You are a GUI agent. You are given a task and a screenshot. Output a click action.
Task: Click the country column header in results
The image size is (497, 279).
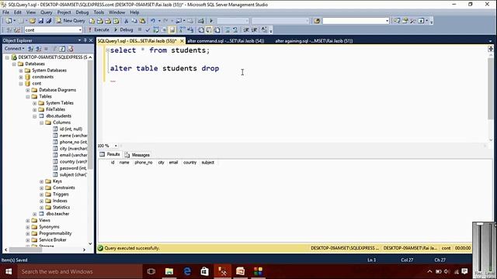pyautogui.click(x=189, y=163)
